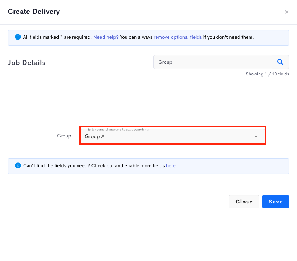Click the 'Job Details' section heading
Screen dimensions: 297x261
[x=26, y=63]
